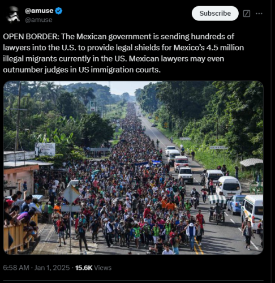Click the blue verified badge
The image size is (275, 283).
59,11
